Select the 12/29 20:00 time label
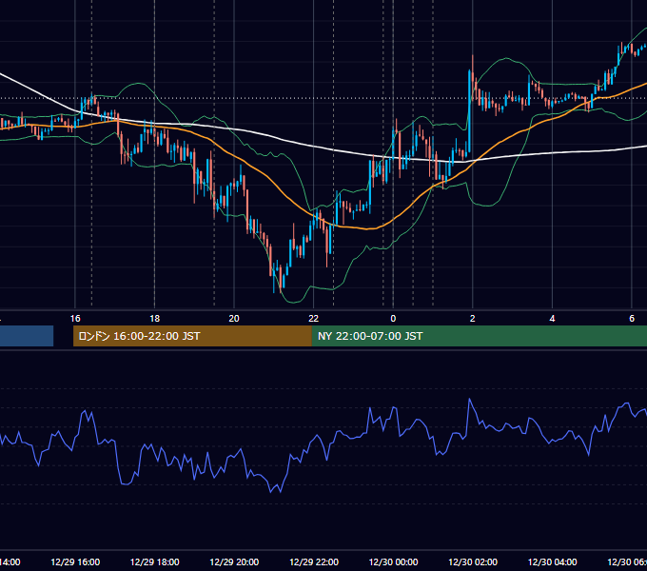Screen dimensions: 647x571 [234, 561]
